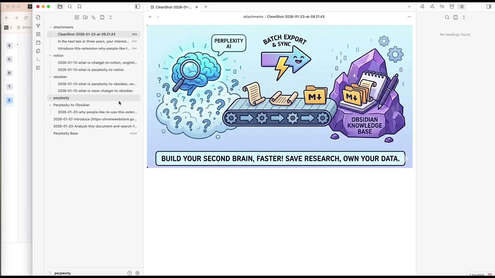Go back in the background browser window
495x278 pixels.
pyautogui.click(x=7, y=18)
